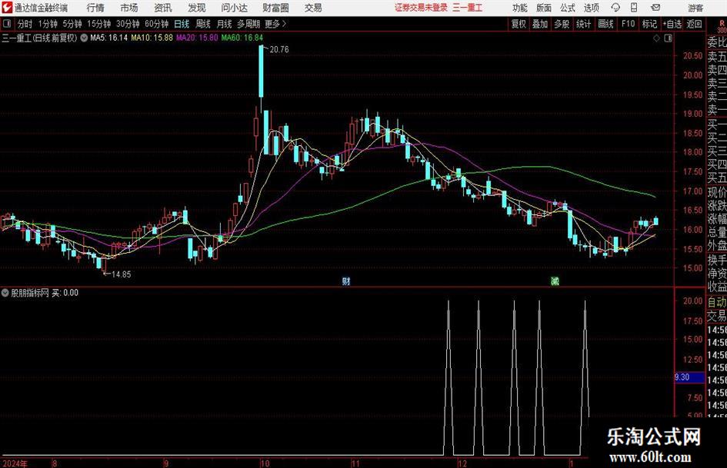Click the diamond icon atop the chart

tap(656, 38)
